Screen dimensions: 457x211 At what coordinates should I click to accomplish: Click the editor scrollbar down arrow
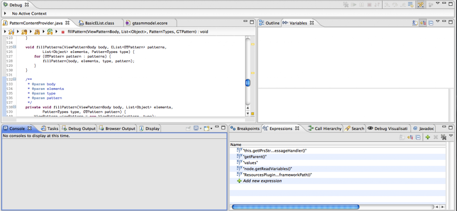[248, 114]
